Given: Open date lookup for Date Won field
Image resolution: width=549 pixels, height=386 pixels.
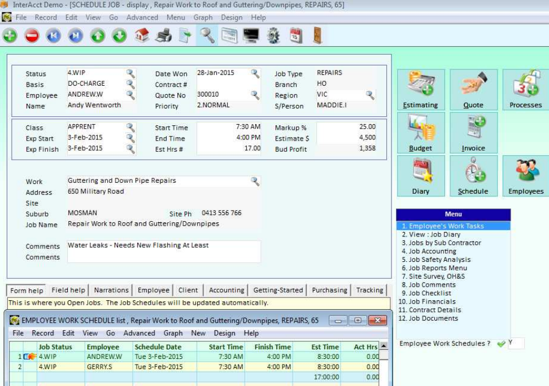Looking at the screenshot, I should (255, 73).
